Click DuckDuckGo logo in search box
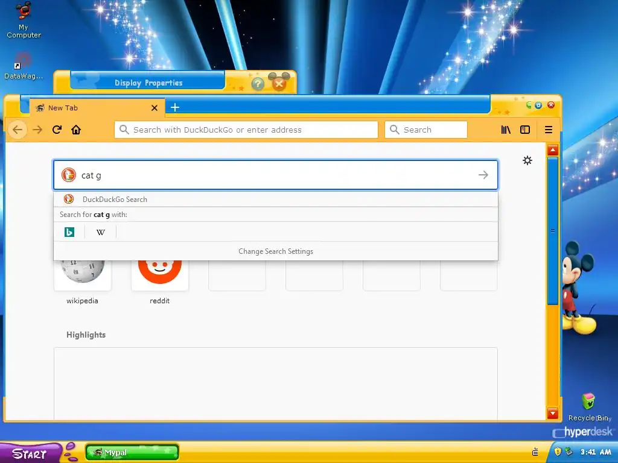This screenshot has height=463, width=618. coord(69,175)
